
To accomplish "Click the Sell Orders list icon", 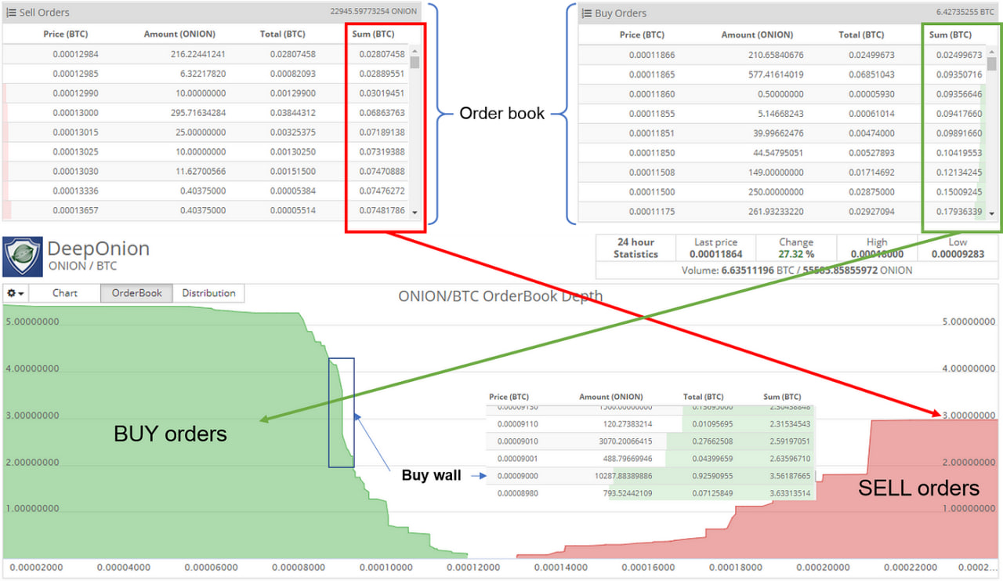I will 11,12.
